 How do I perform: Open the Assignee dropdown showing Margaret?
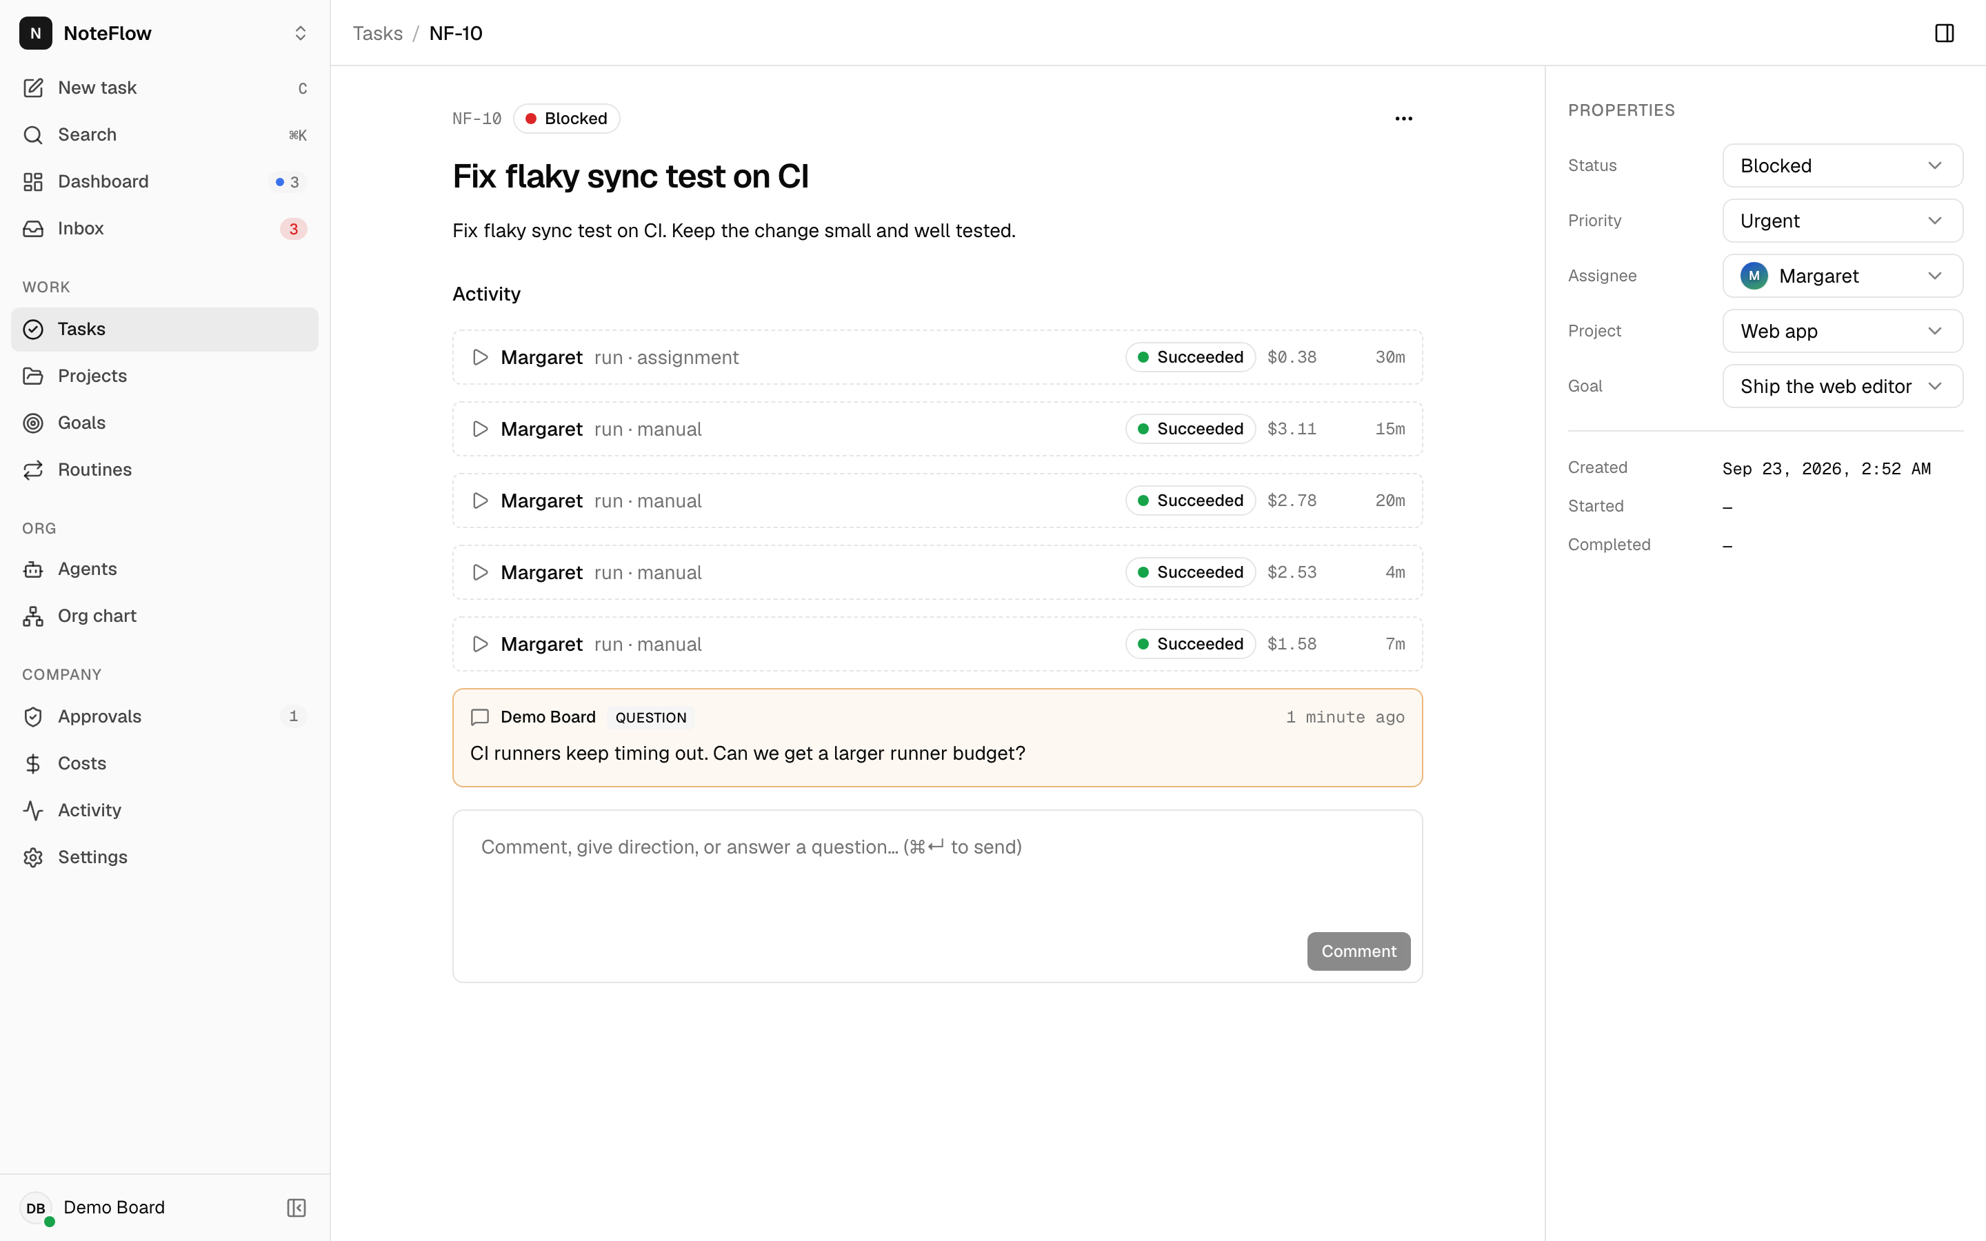(x=1843, y=276)
